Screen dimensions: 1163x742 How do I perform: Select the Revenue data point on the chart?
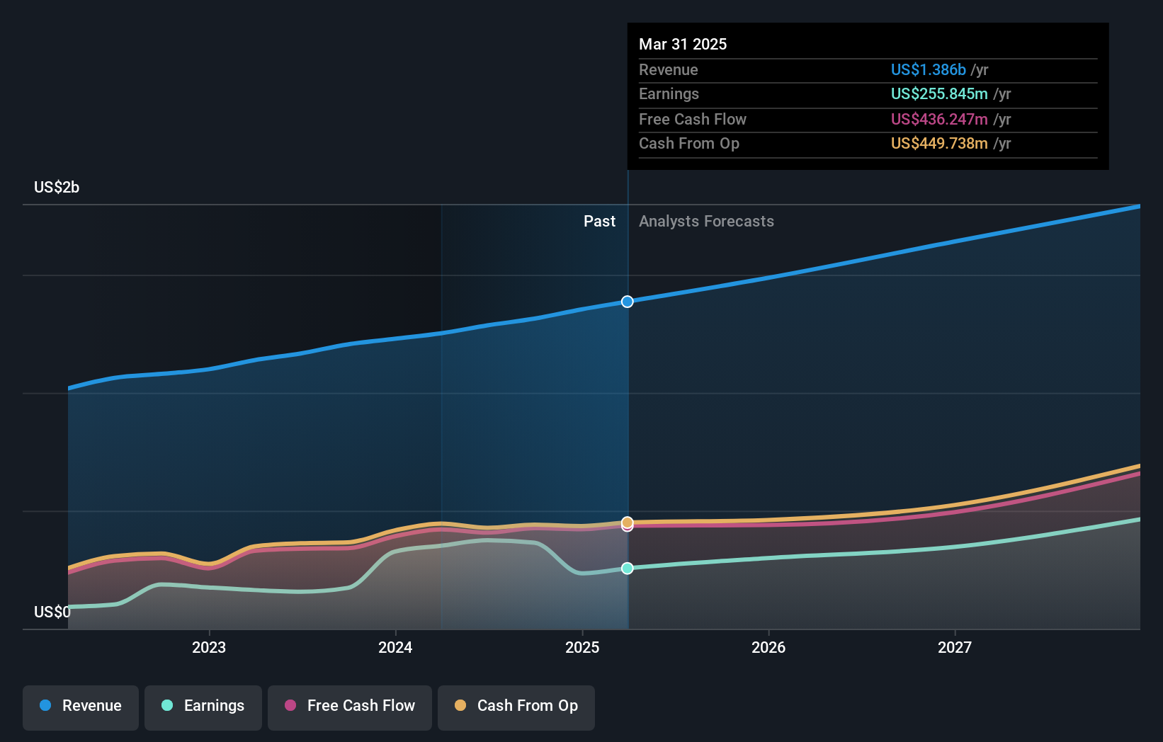click(x=628, y=302)
